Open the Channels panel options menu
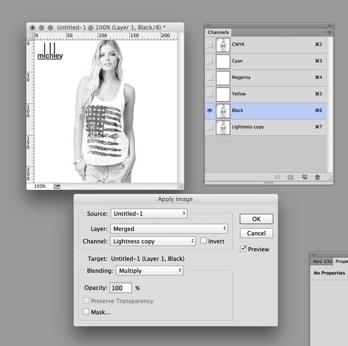 click(x=329, y=33)
